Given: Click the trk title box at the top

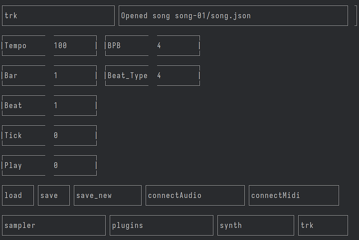Looking at the screenshot, I should [58, 16].
